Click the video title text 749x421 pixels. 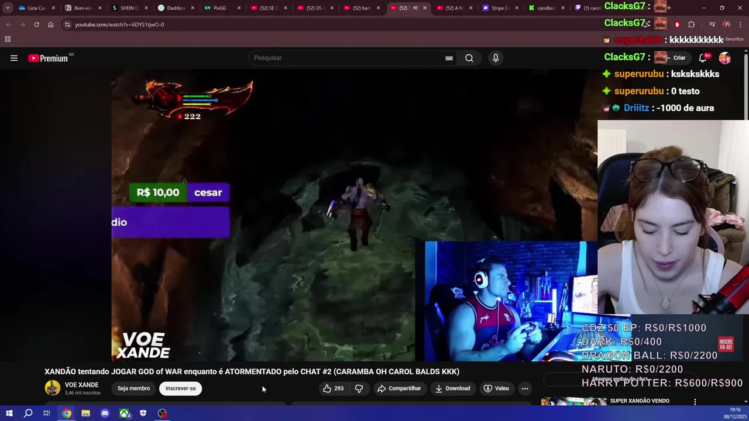click(252, 371)
